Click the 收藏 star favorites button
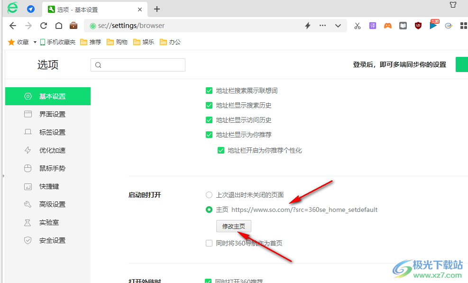The height and width of the screenshot is (283, 468). click(x=18, y=42)
